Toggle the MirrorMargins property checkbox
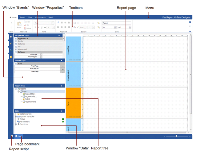 tap(41, 57)
